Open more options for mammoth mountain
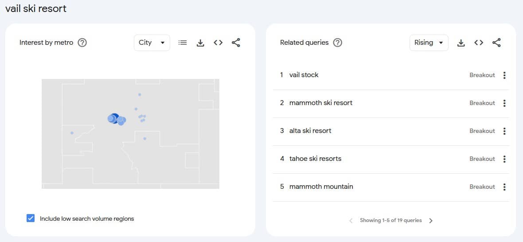Viewport: 523px width, 242px height. pyautogui.click(x=504, y=187)
